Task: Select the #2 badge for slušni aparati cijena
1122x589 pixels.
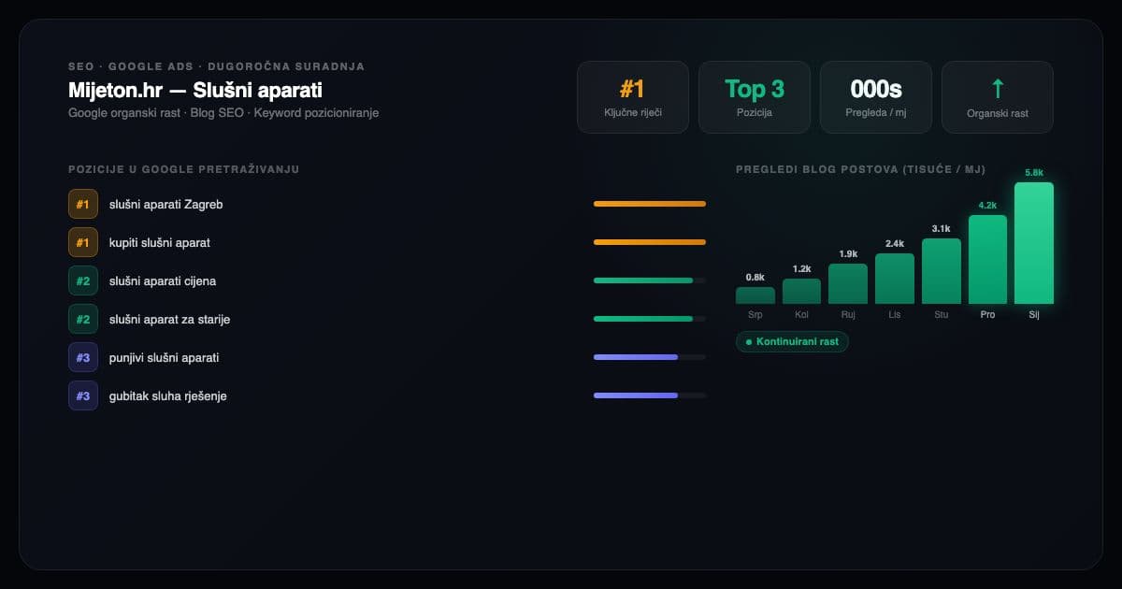Action: point(83,280)
